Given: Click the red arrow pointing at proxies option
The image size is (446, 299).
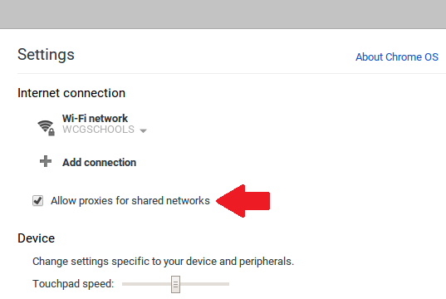Looking at the screenshot, I should tap(243, 201).
